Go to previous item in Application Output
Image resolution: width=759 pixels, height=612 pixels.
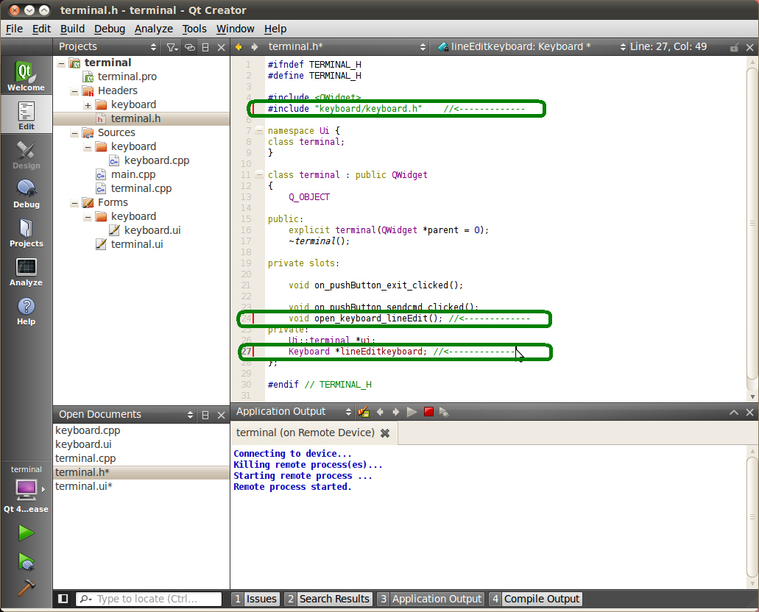click(380, 412)
